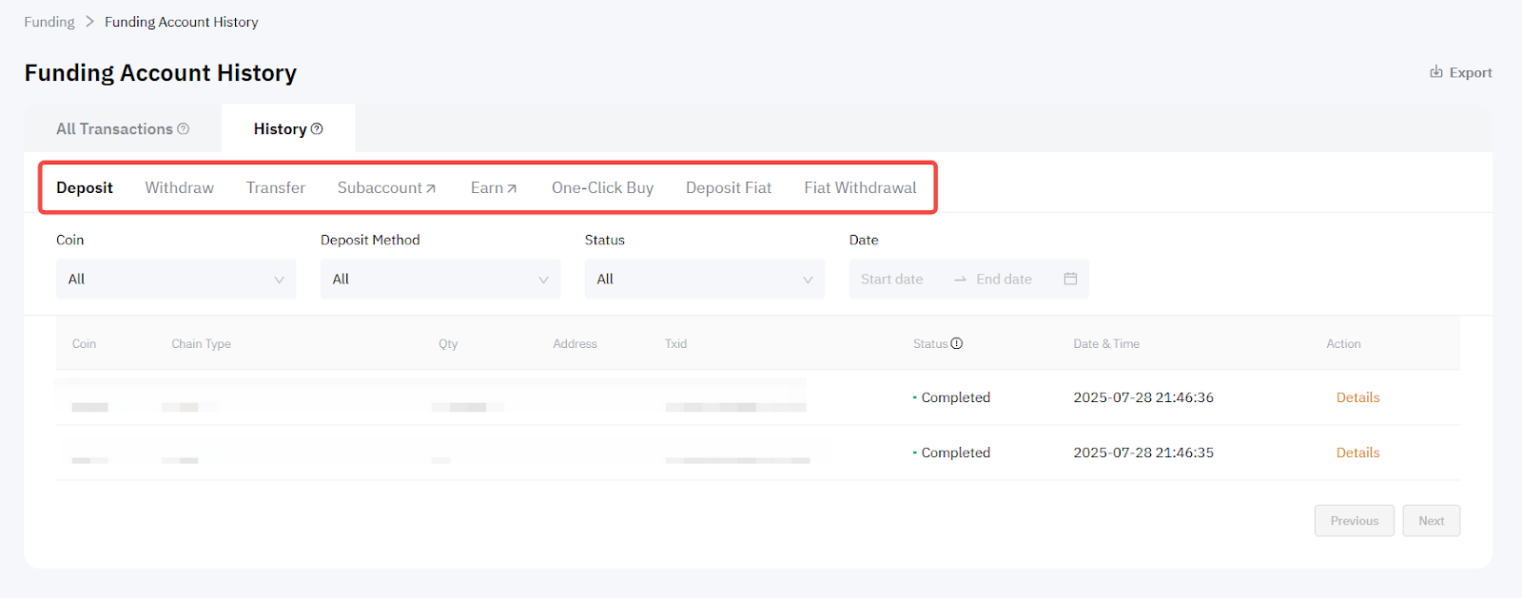Open the Deposit Method dropdown

(x=439, y=280)
